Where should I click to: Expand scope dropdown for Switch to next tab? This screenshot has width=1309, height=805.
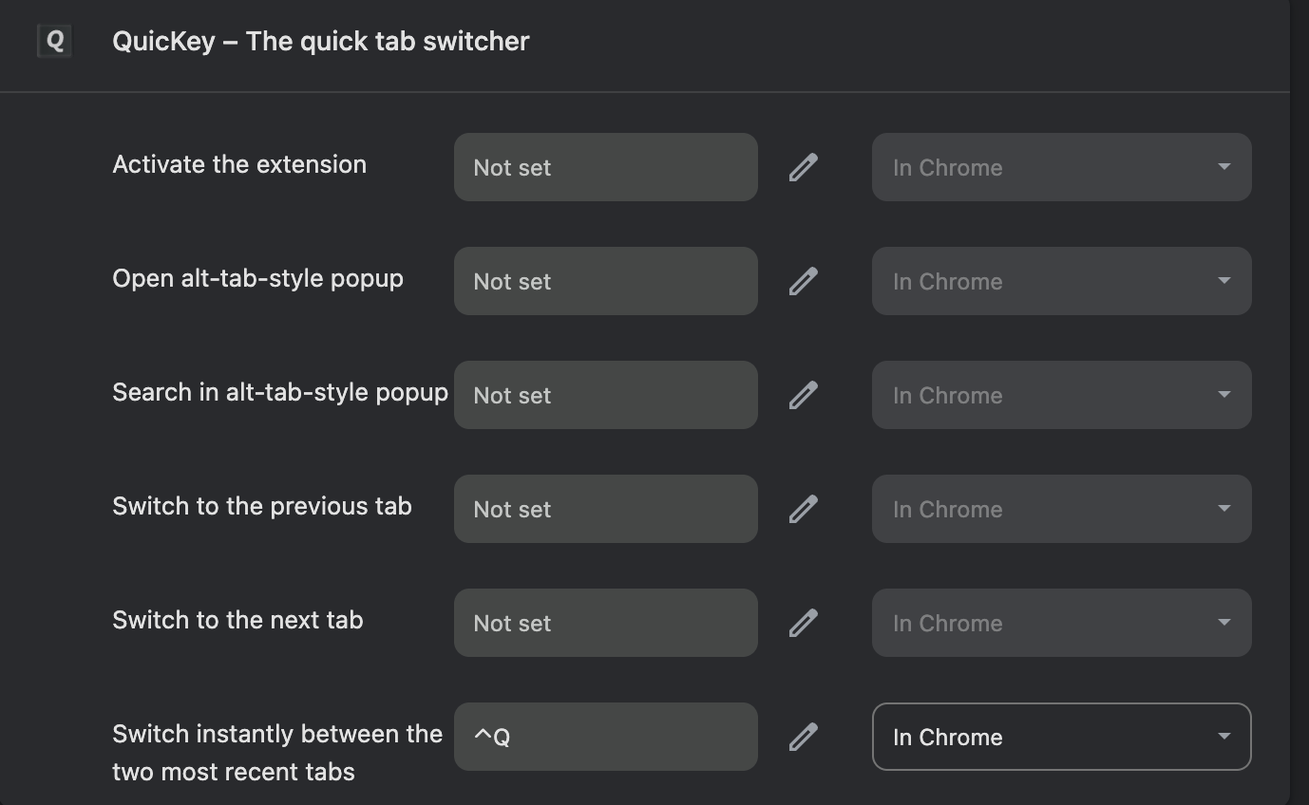[x=1061, y=623]
